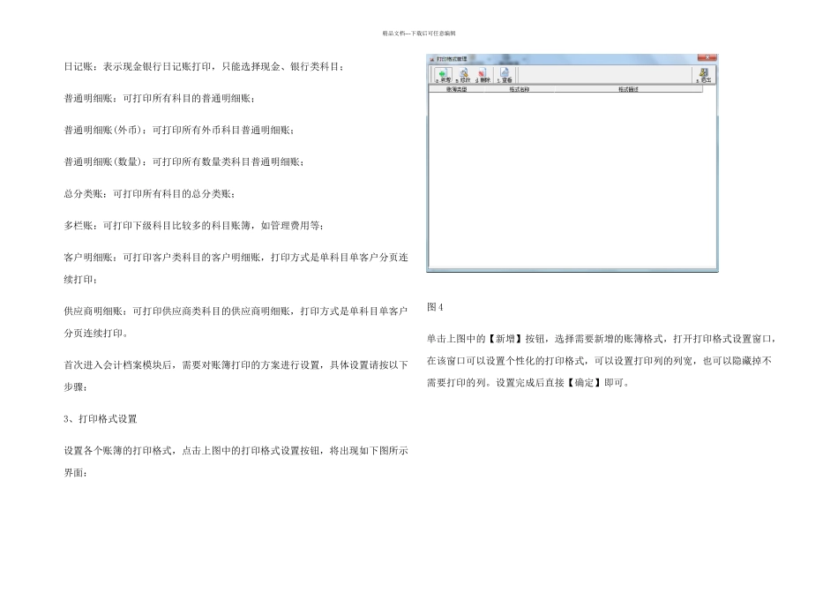Click the page header text 精品文档
The height and width of the screenshot is (593, 838).
[394, 34]
